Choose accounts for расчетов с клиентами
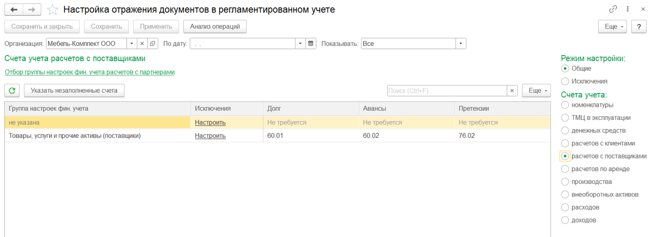Viewport: 654px width, 237px height. tap(565, 143)
